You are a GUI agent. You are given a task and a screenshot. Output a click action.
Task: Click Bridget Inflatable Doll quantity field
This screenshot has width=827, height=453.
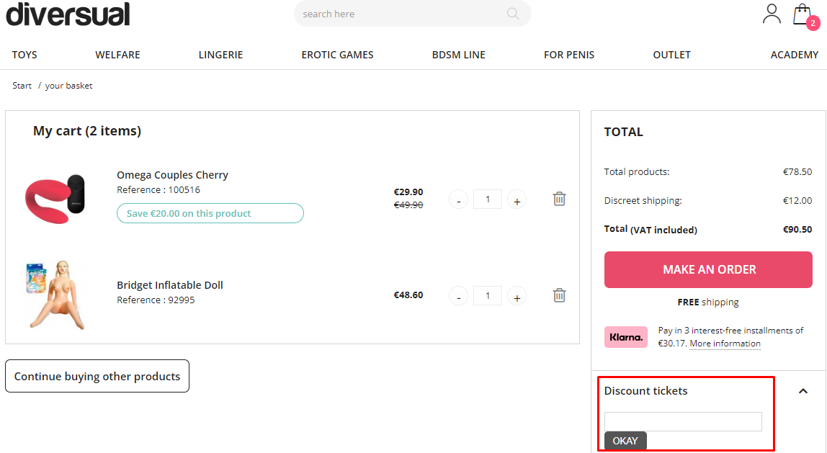(487, 296)
